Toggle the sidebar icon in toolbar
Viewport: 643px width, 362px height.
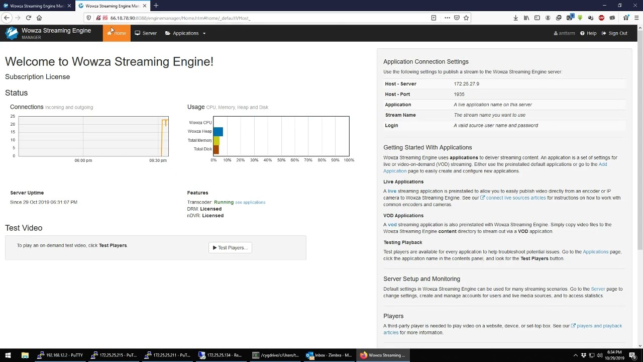coord(537,18)
